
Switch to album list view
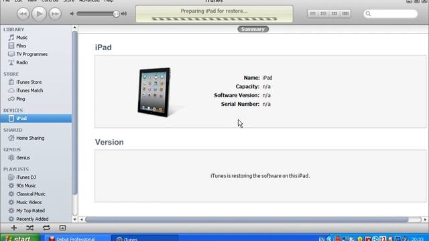[323, 13]
